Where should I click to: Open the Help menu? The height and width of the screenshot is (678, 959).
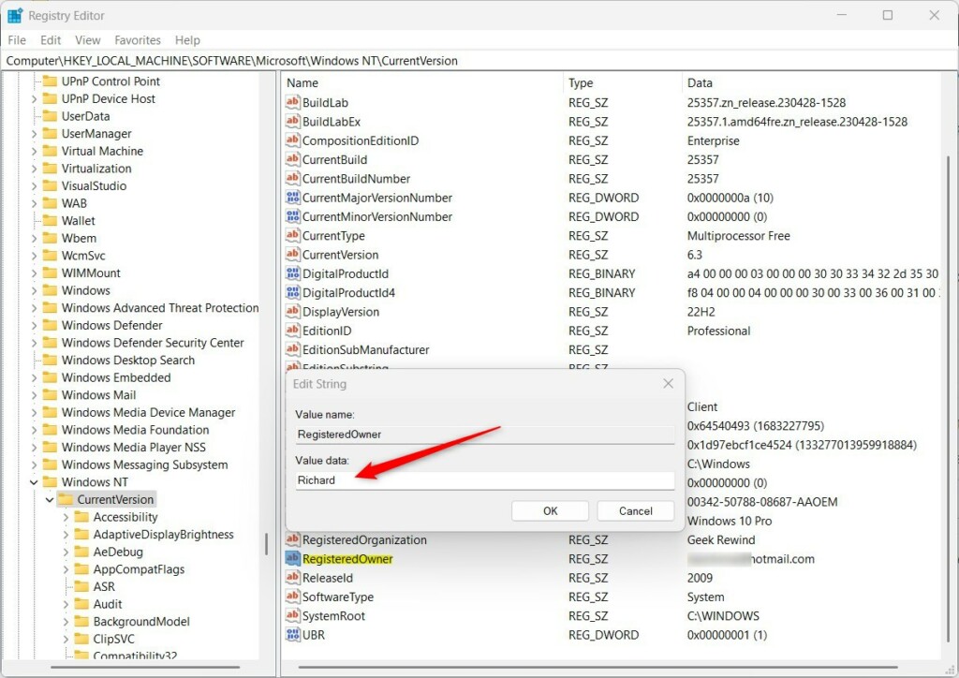[187, 39]
